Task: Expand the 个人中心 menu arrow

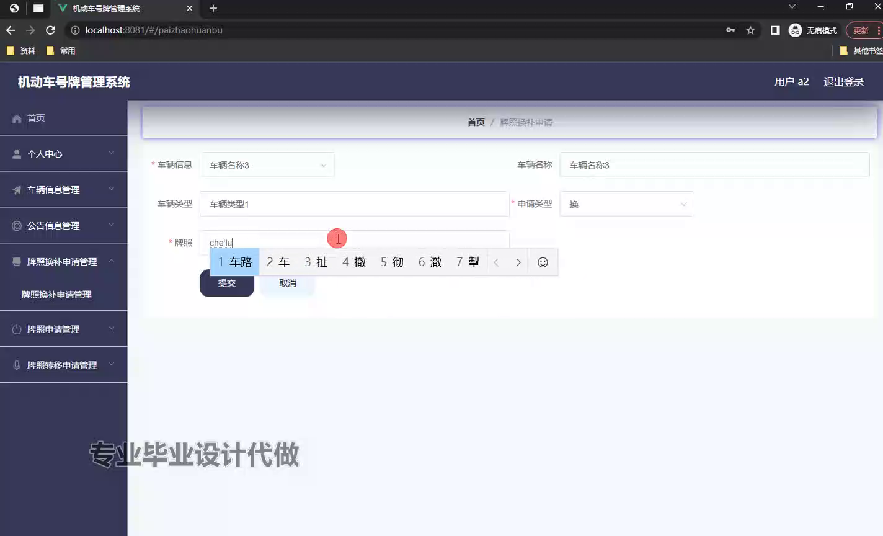Action: (112, 153)
